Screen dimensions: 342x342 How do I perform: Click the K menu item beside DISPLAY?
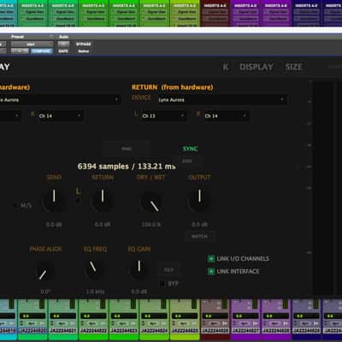point(226,67)
